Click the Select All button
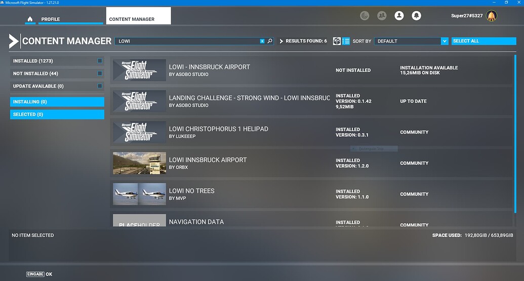This screenshot has height=281, width=524. pyautogui.click(x=483, y=41)
